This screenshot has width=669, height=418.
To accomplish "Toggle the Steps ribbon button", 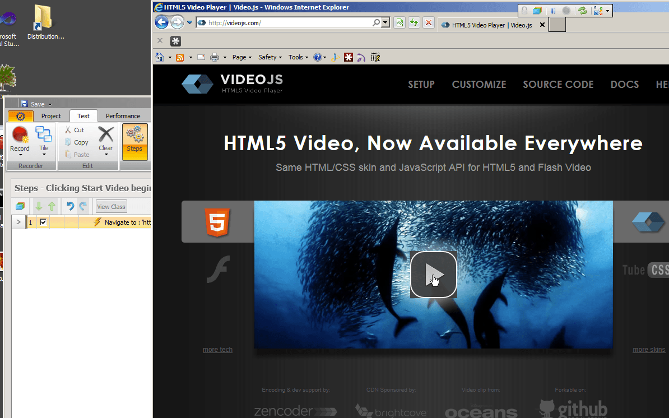I will tap(134, 141).
